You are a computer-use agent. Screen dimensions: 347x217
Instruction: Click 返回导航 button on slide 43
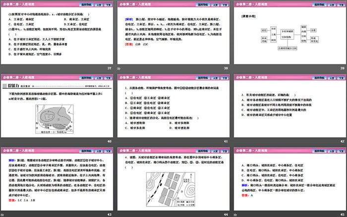(x=86, y=151)
